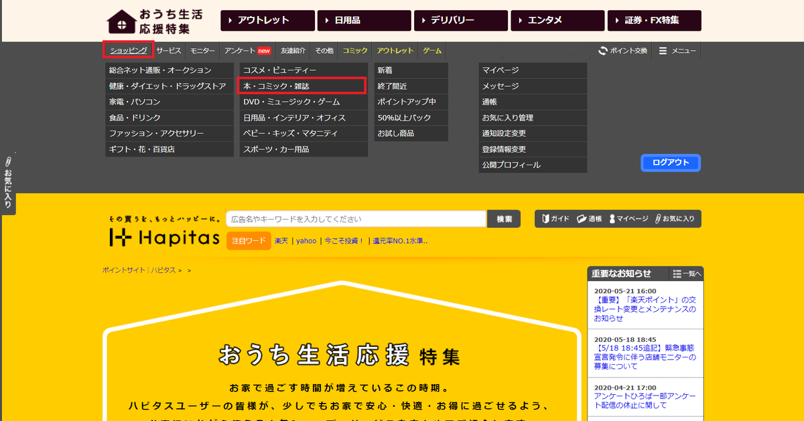
Task: Select the 友達紹介 menu tab
Action: tap(293, 51)
